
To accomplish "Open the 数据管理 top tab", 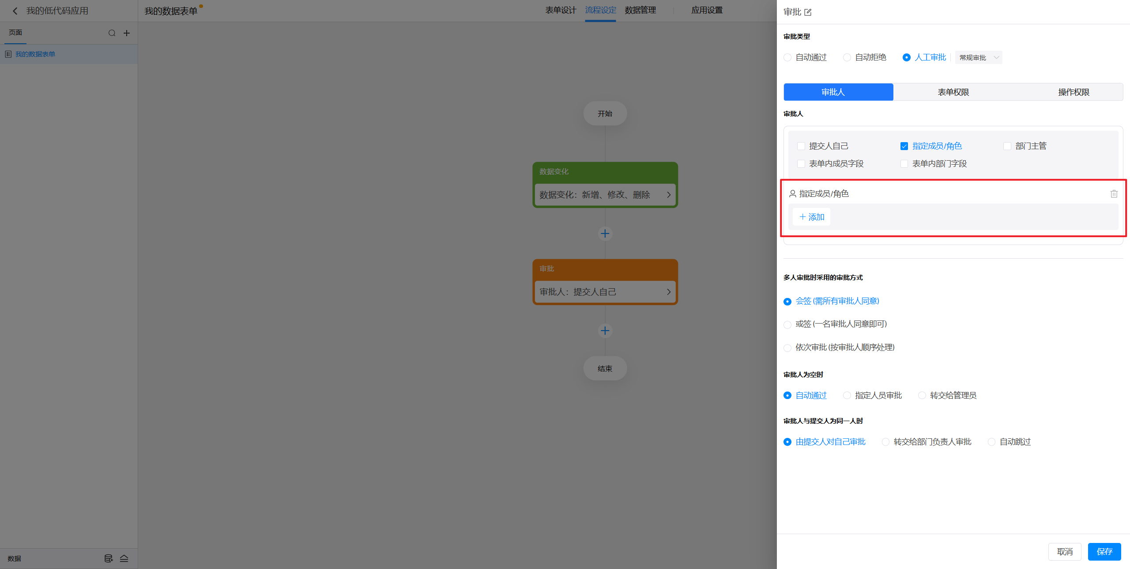I will (x=640, y=10).
